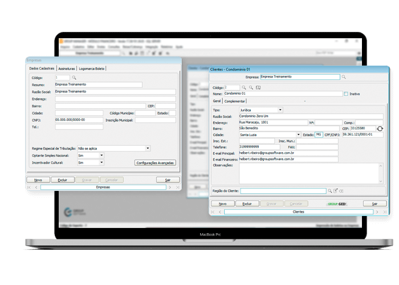Click the Telefone field in Clientes
The width and height of the screenshot is (399, 285).
click(x=259, y=147)
